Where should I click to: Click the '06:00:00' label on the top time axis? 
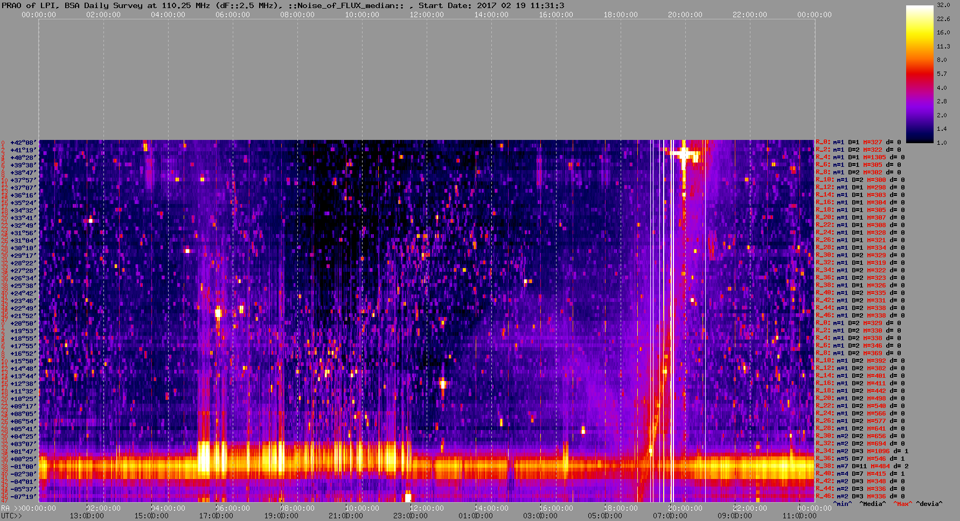click(233, 15)
